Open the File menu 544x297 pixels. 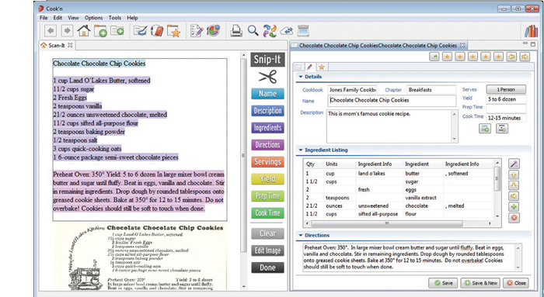[44, 18]
